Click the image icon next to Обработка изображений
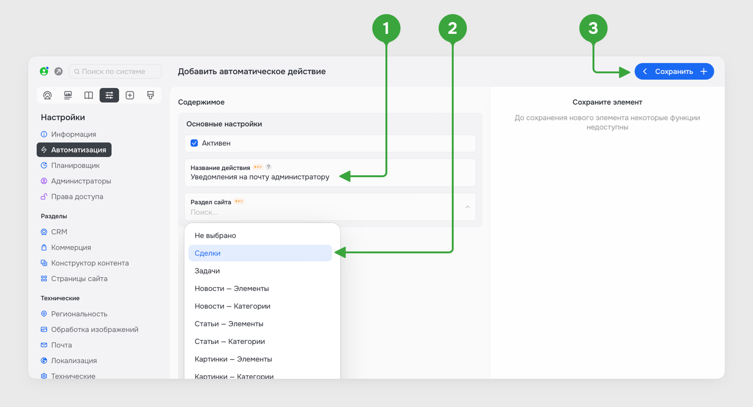Screen dimensions: 753x407 tap(44, 329)
